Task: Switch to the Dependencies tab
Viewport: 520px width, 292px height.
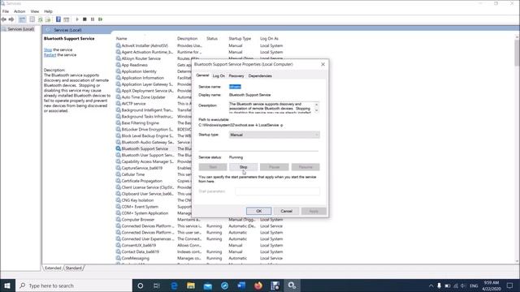Action: 260,75
